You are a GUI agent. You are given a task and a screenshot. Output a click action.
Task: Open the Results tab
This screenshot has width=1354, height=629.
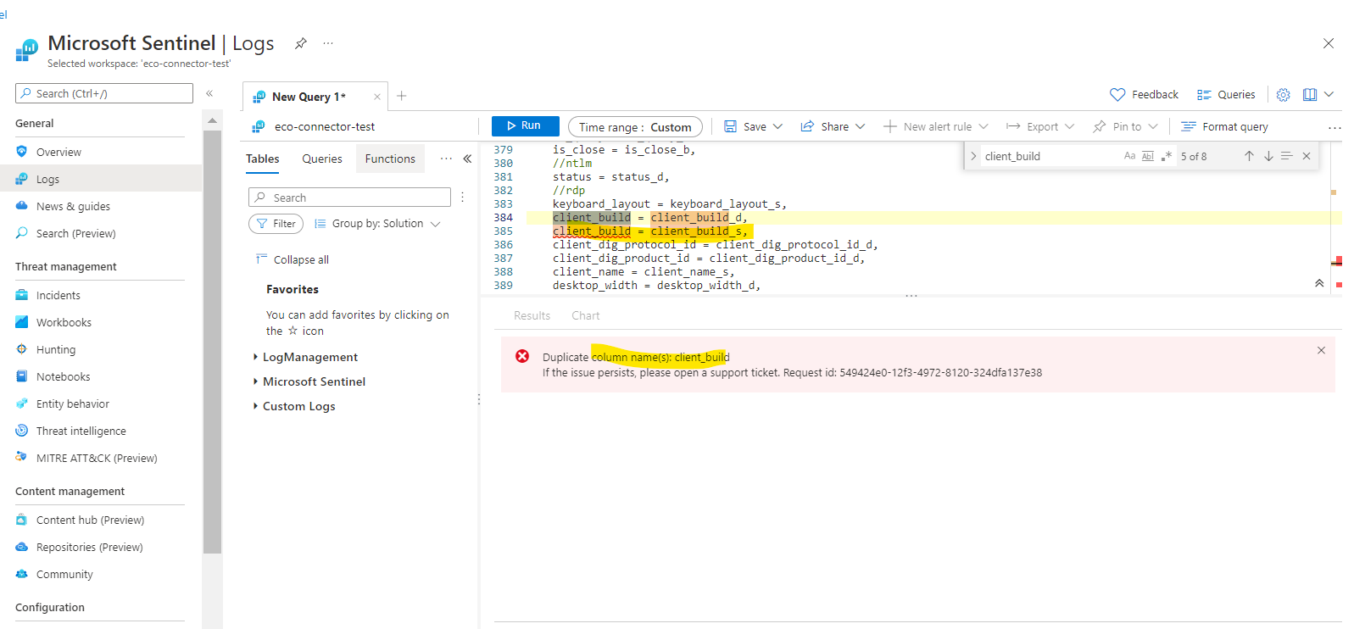click(x=532, y=315)
